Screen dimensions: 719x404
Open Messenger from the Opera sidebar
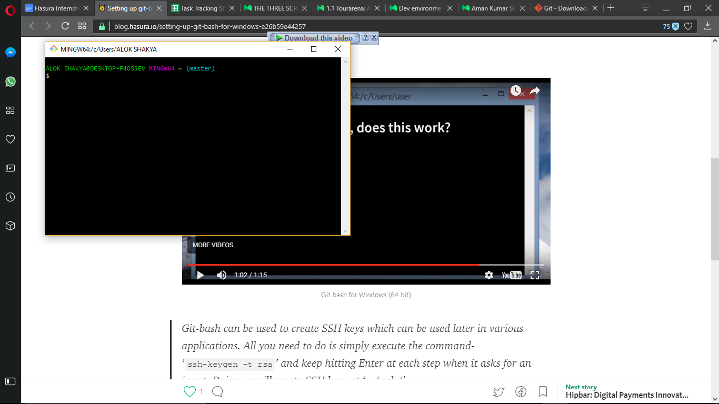(x=10, y=53)
